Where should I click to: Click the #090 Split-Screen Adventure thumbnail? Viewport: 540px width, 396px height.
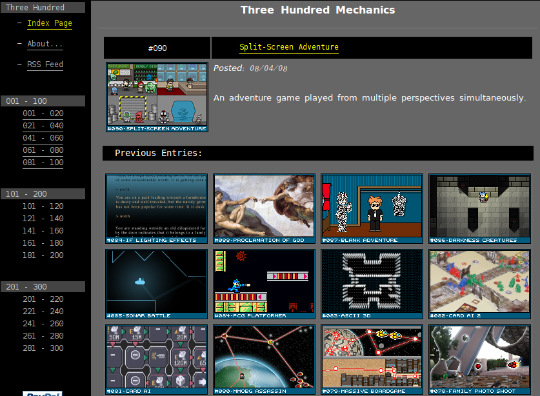pos(157,97)
